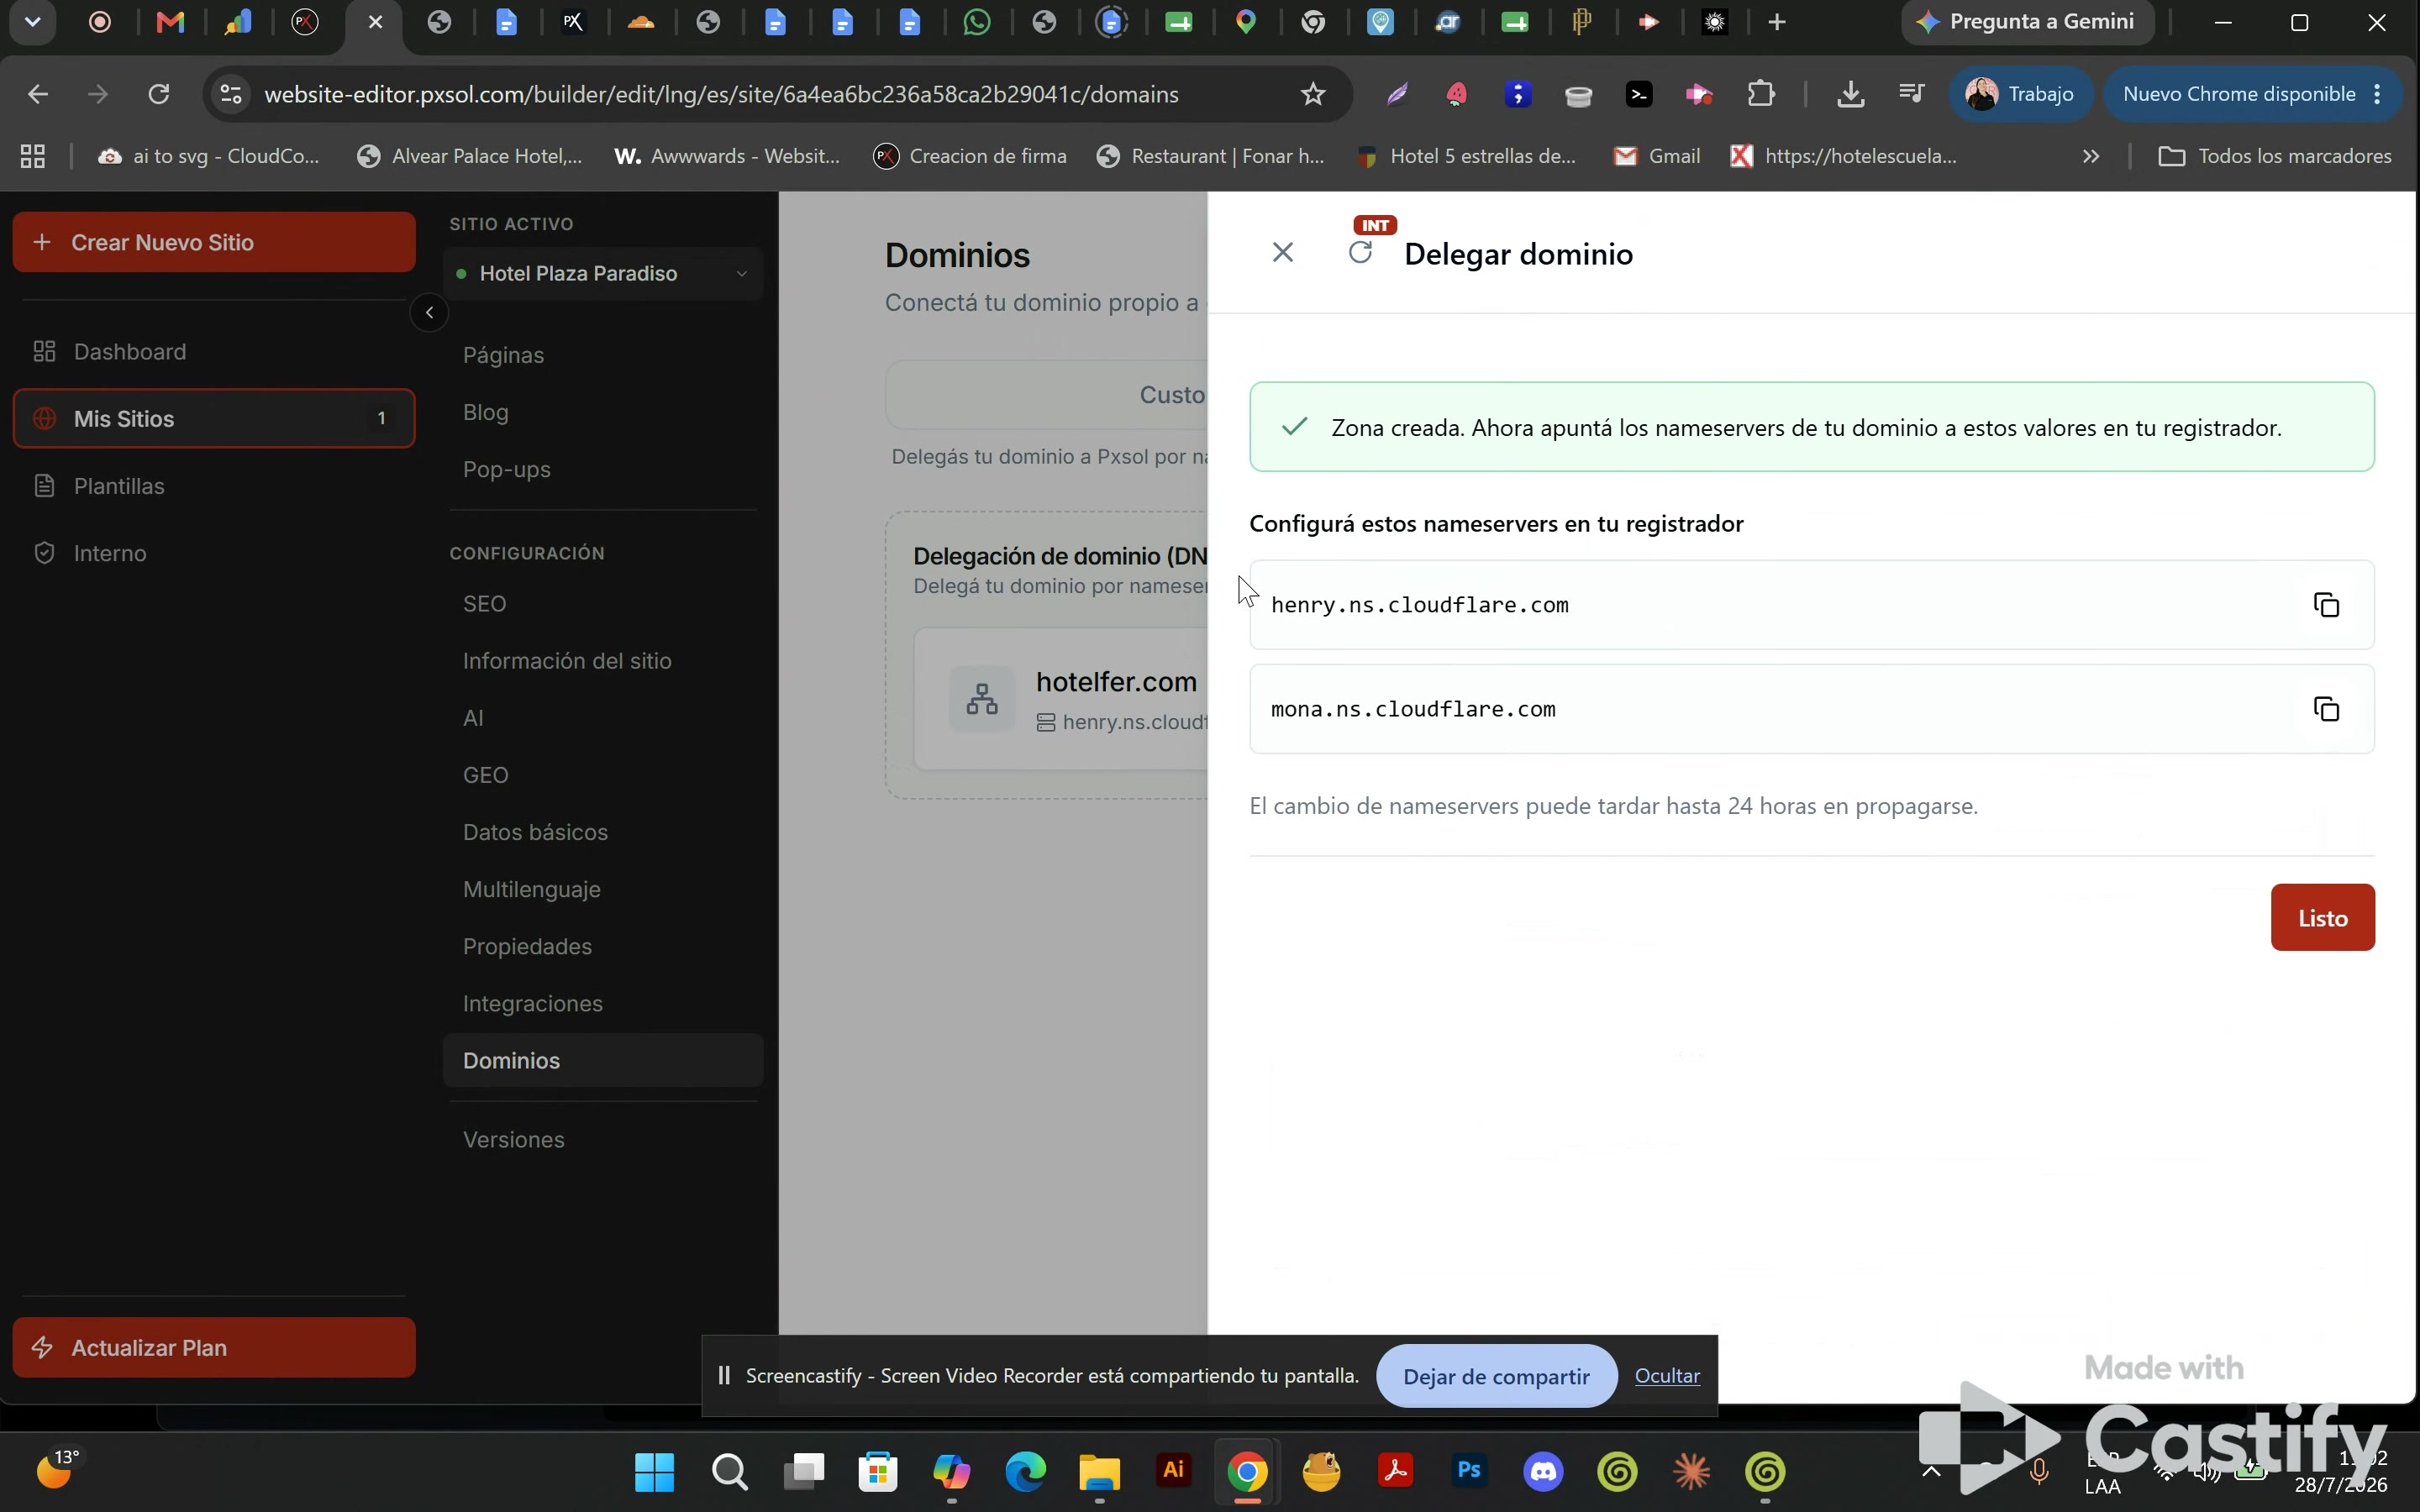Copy the mona.ns.cloudflare.com nameserver
This screenshot has height=1512, width=2420.
tap(2326, 709)
